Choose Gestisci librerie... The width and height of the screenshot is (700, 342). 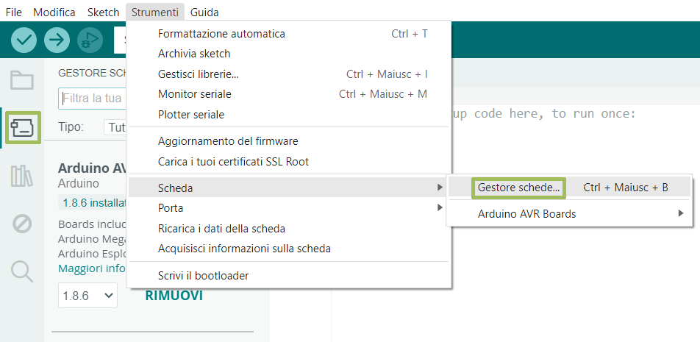tap(289, 74)
